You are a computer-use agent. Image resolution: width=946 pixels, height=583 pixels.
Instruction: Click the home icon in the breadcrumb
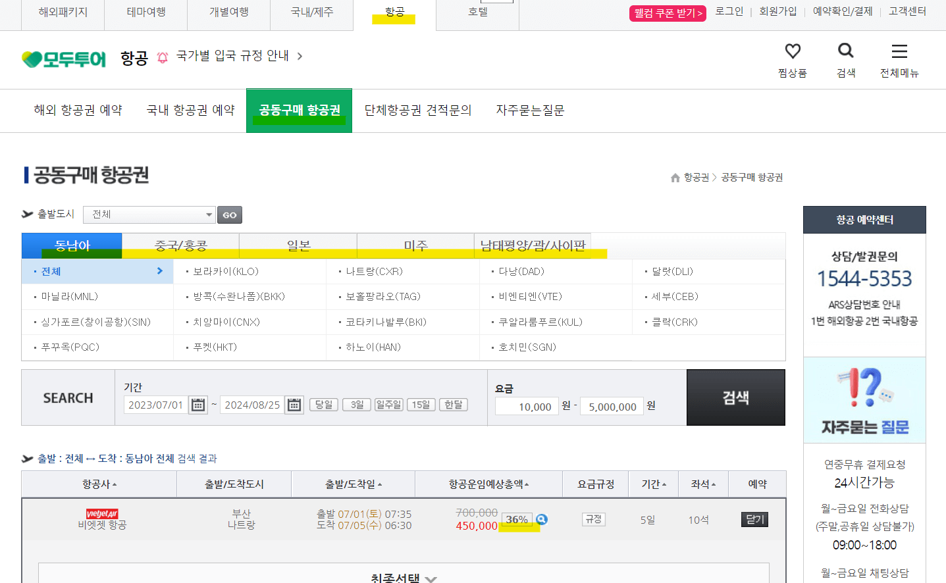click(x=675, y=177)
